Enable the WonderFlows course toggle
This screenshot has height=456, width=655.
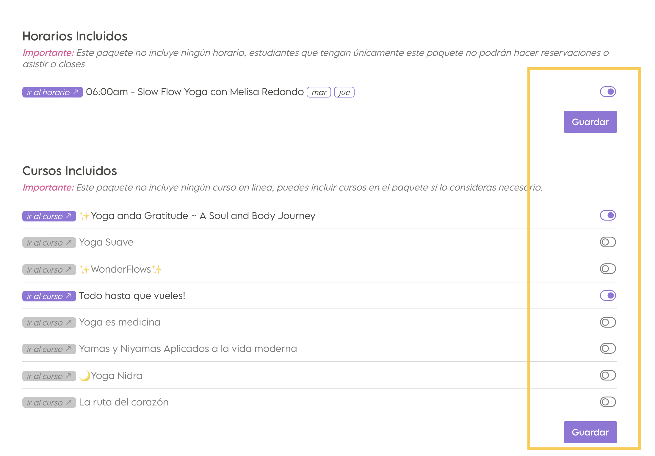(608, 269)
